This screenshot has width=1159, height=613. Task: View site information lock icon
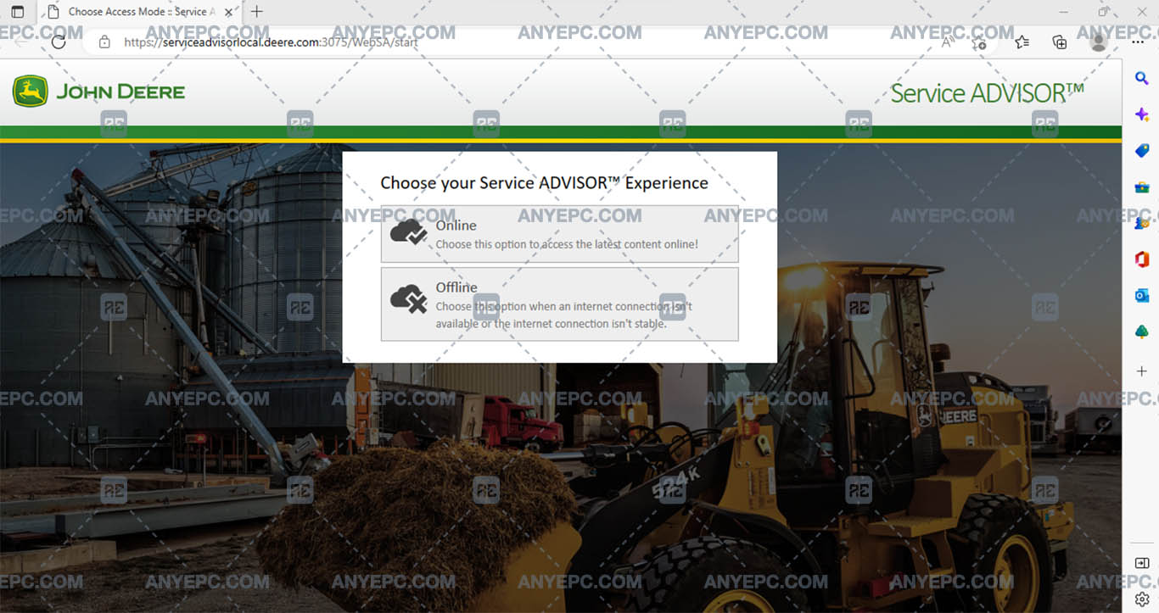click(104, 42)
